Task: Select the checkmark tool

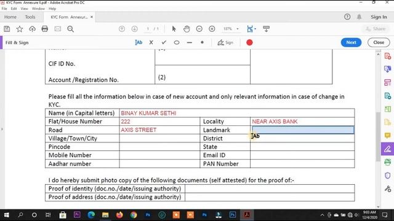Action: [x=164, y=42]
